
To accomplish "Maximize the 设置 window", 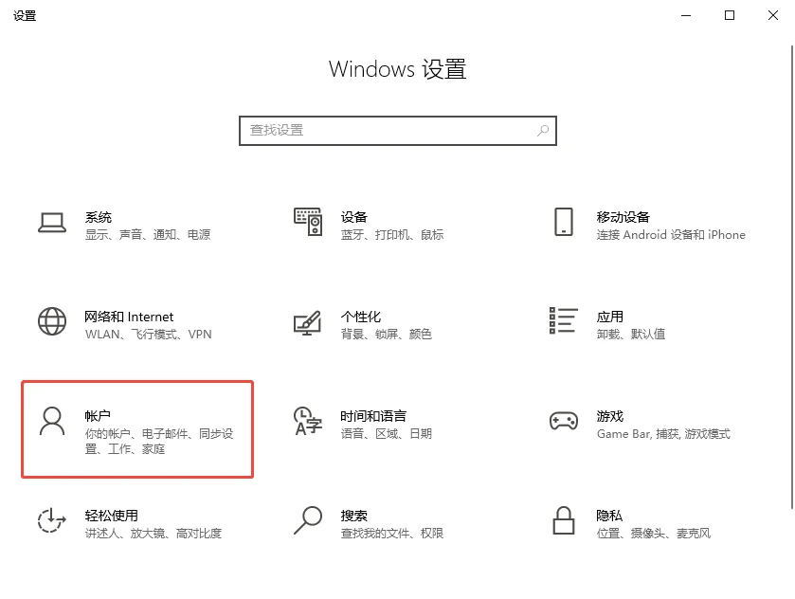I will point(729,16).
